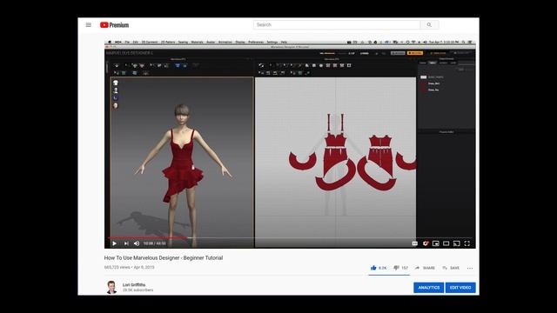Open the Avatar menu
Screen dimensions: 557x313
[211, 43]
